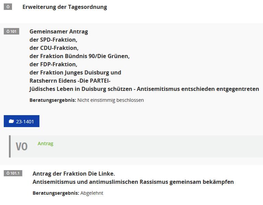Image resolution: width=263 pixels, height=205 pixels.
Task: Click "Antrag der Fraktion Die Linke." title
Action: [x=74, y=174]
